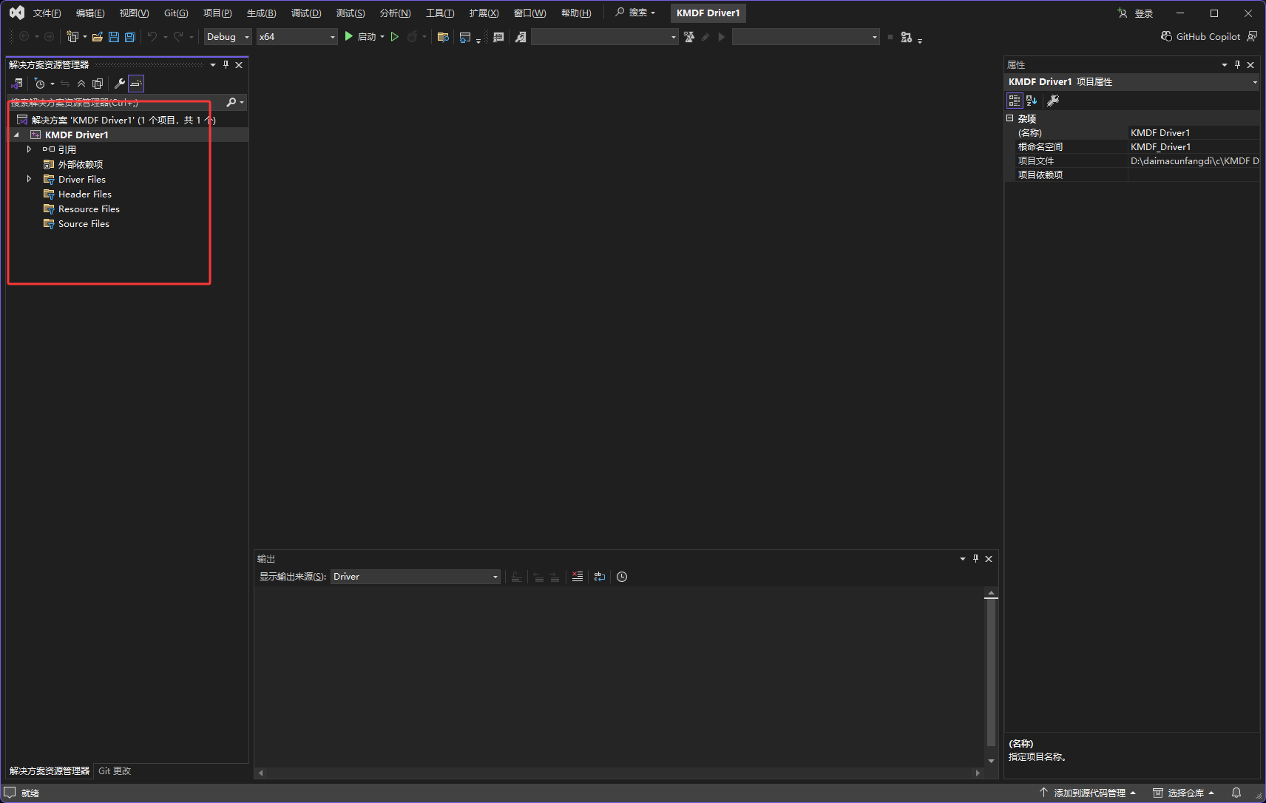This screenshot has height=803, width=1266.
Task: Click the search magnifier in Solution Explorer
Action: 231,102
